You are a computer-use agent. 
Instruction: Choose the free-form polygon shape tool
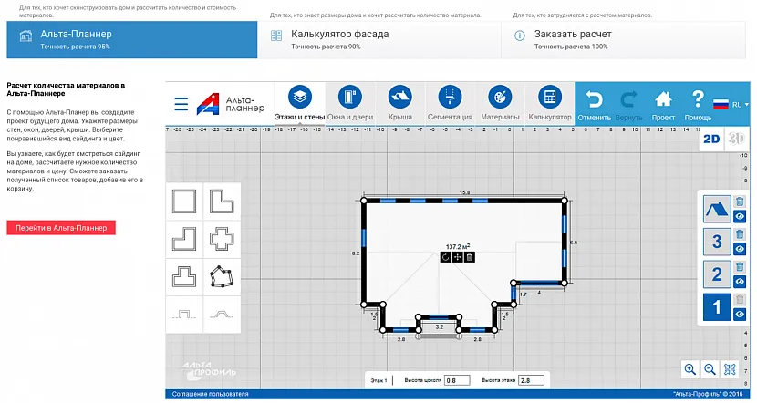pyautogui.click(x=222, y=276)
